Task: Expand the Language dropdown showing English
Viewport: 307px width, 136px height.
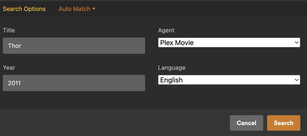Action: (x=229, y=80)
